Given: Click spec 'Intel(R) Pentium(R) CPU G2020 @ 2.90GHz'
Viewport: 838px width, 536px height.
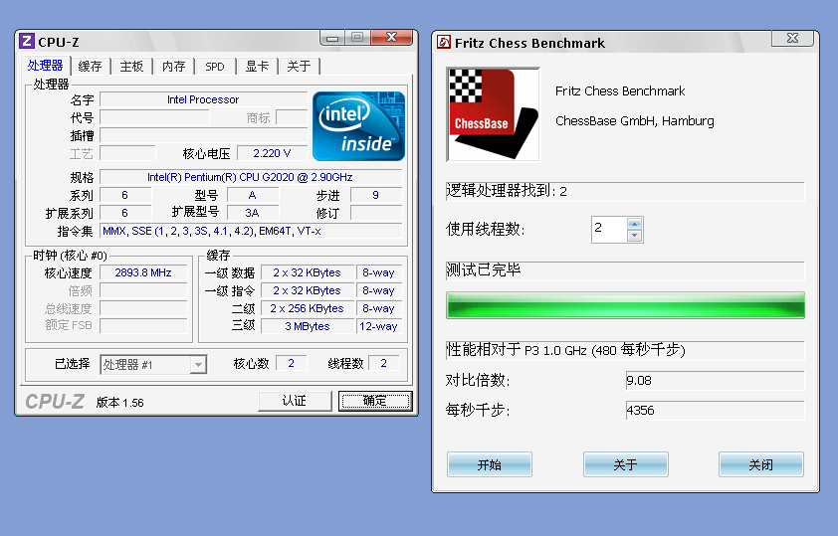Looking at the screenshot, I should pyautogui.click(x=250, y=177).
